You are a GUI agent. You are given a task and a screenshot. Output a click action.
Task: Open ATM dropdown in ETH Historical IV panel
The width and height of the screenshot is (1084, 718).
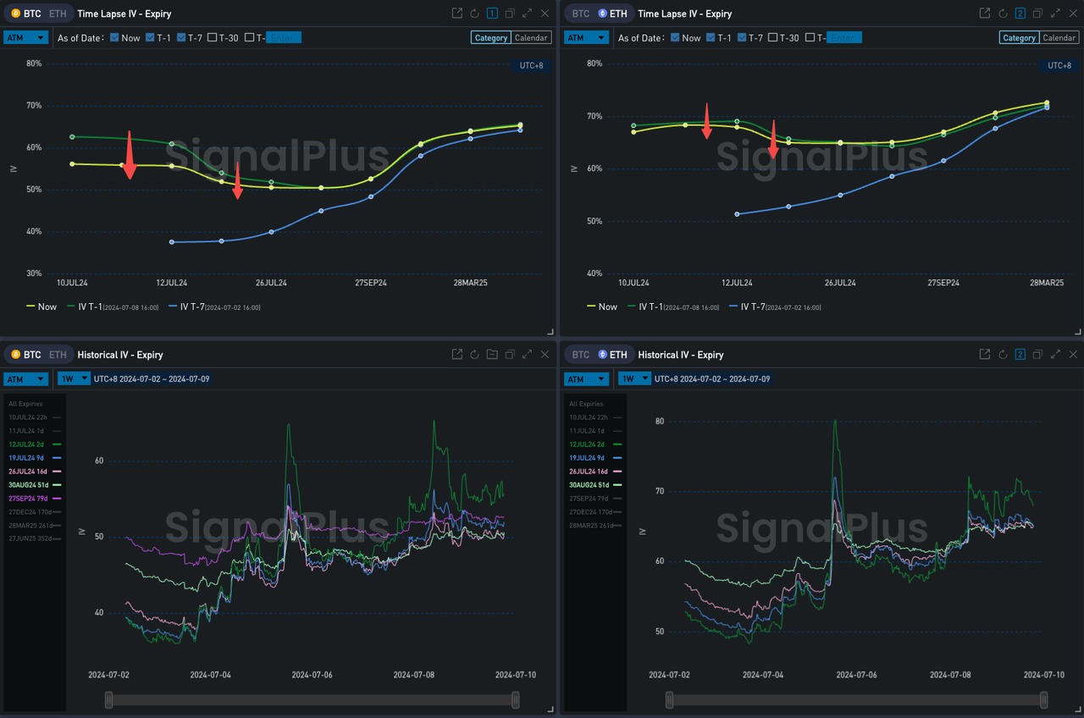[586, 378]
